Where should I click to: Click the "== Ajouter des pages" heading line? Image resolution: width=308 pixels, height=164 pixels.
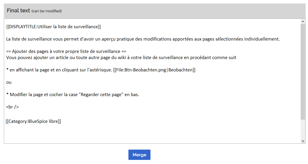point(66,51)
